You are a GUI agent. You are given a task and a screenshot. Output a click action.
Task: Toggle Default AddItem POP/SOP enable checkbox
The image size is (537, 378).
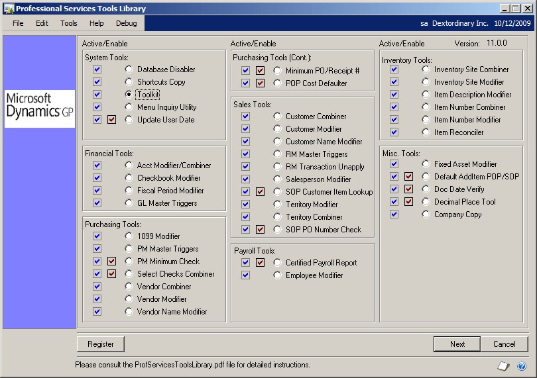pos(408,177)
